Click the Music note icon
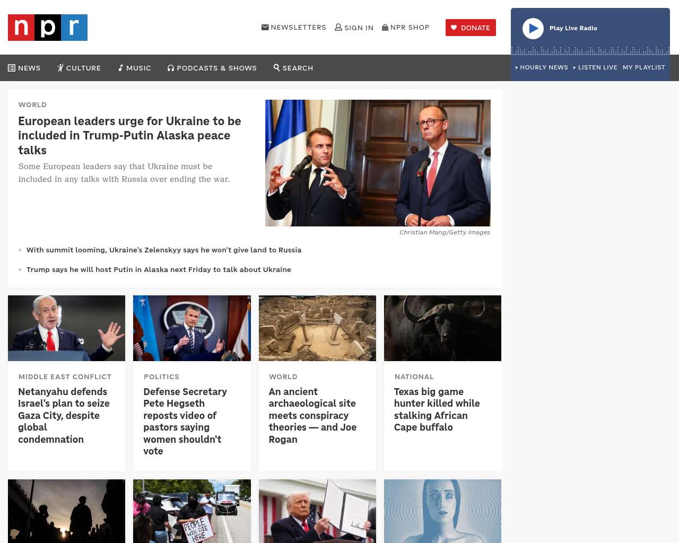Viewport: 679px width, 543px height. tap(120, 68)
